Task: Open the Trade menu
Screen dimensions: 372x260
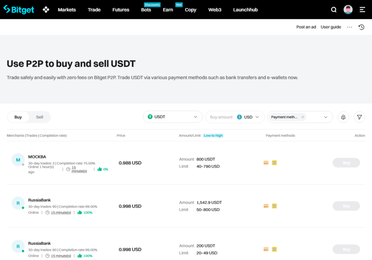Action: pos(94,10)
